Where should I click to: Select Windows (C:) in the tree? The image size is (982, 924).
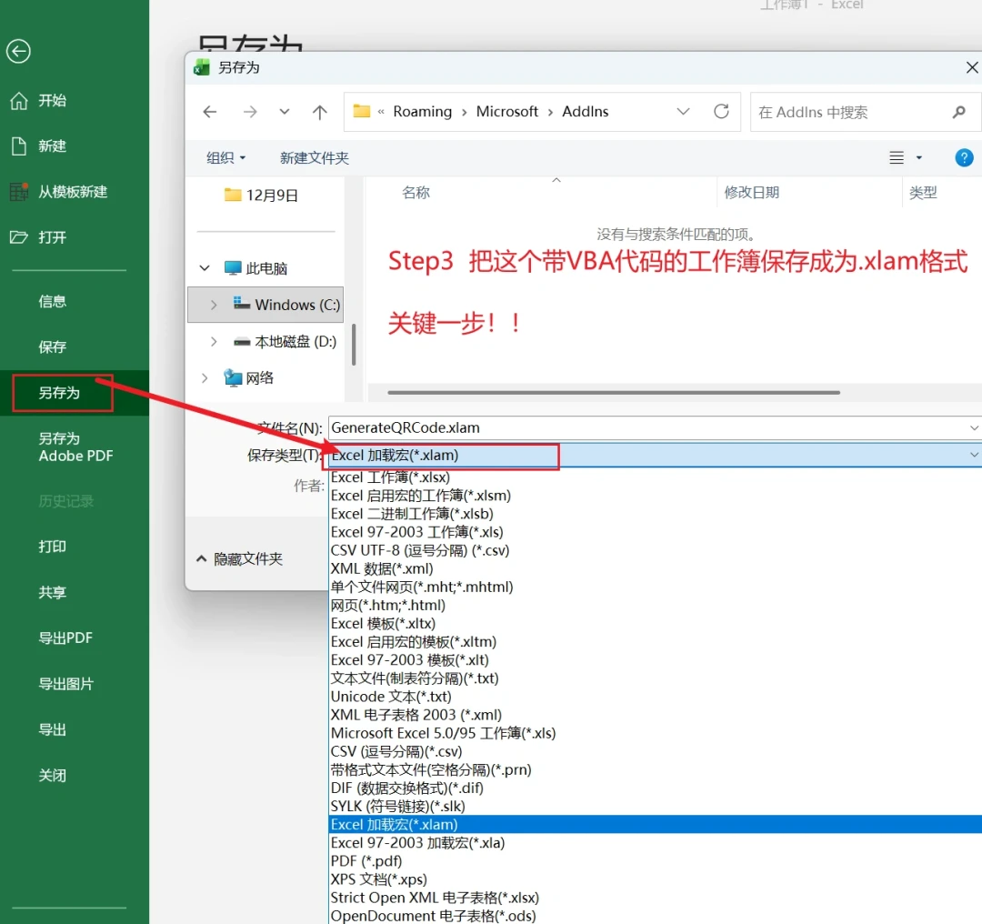(286, 305)
